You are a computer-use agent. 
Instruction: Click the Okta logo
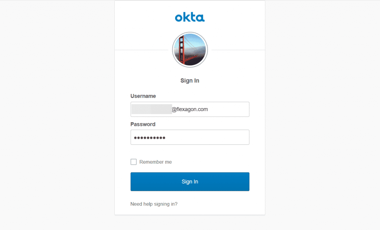pos(190,17)
